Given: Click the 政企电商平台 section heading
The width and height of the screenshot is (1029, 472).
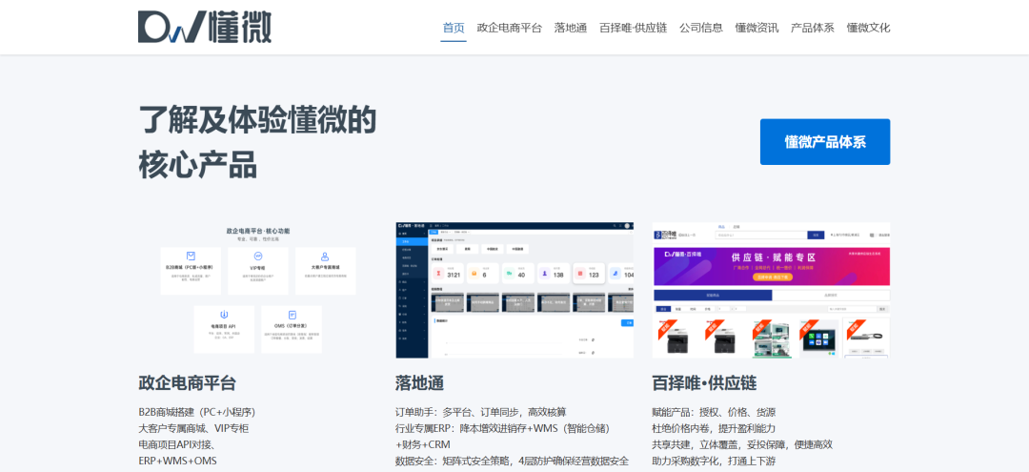Looking at the screenshot, I should coord(187,382).
